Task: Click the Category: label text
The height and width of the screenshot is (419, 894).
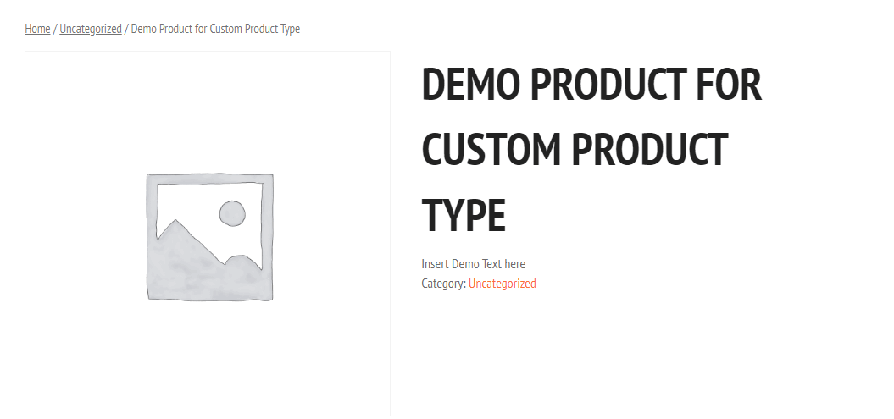Action: click(x=443, y=283)
